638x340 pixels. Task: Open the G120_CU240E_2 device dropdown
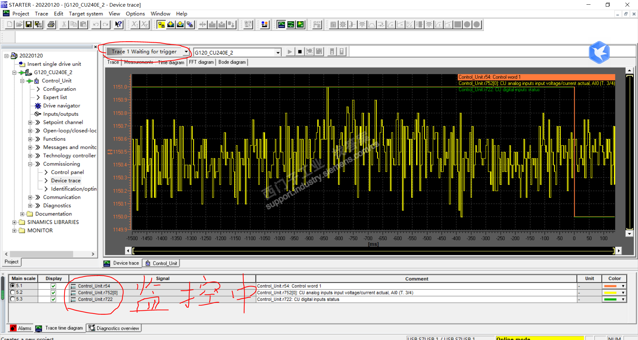[278, 53]
